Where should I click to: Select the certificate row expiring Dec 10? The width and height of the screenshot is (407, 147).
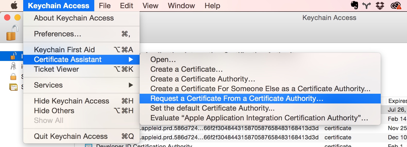coord(273,137)
